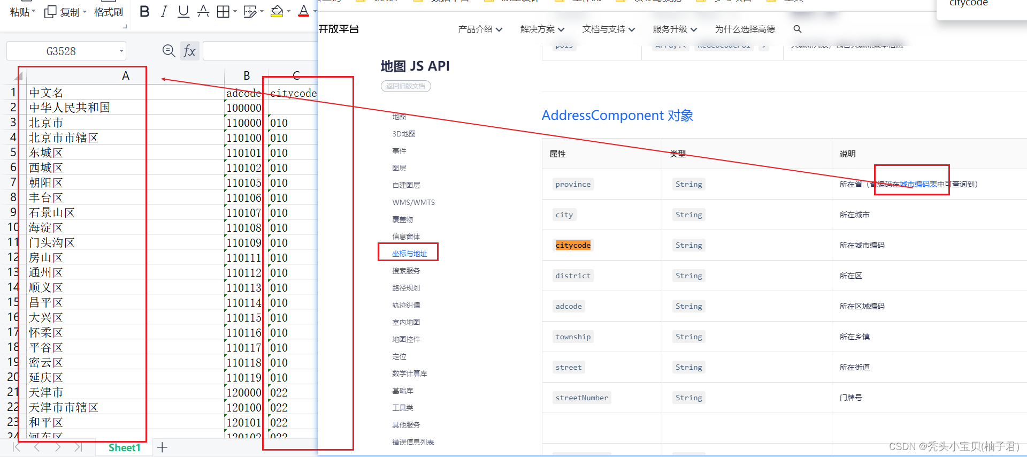Open 坐标与地址 in the docs sidebar

pyautogui.click(x=409, y=254)
